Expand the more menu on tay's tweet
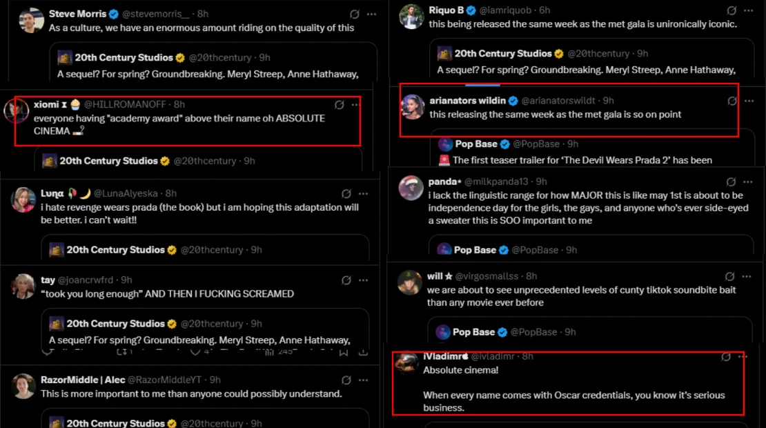Image resolution: width=766 pixels, height=428 pixels. (364, 280)
